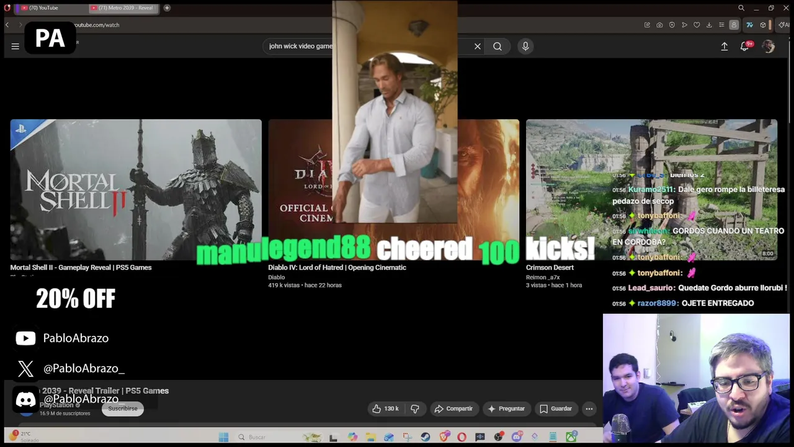Screen dimensions: 794x447
Task: Open a new browser tab
Action: 167,8
